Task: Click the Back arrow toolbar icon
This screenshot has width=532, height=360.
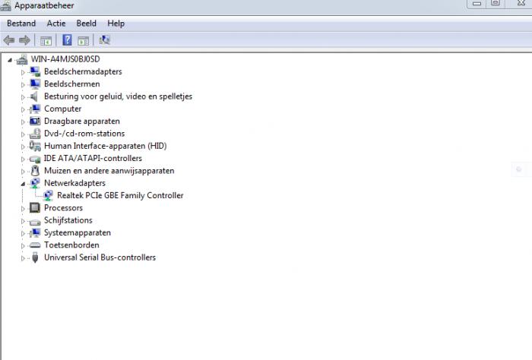Action: coord(9,40)
